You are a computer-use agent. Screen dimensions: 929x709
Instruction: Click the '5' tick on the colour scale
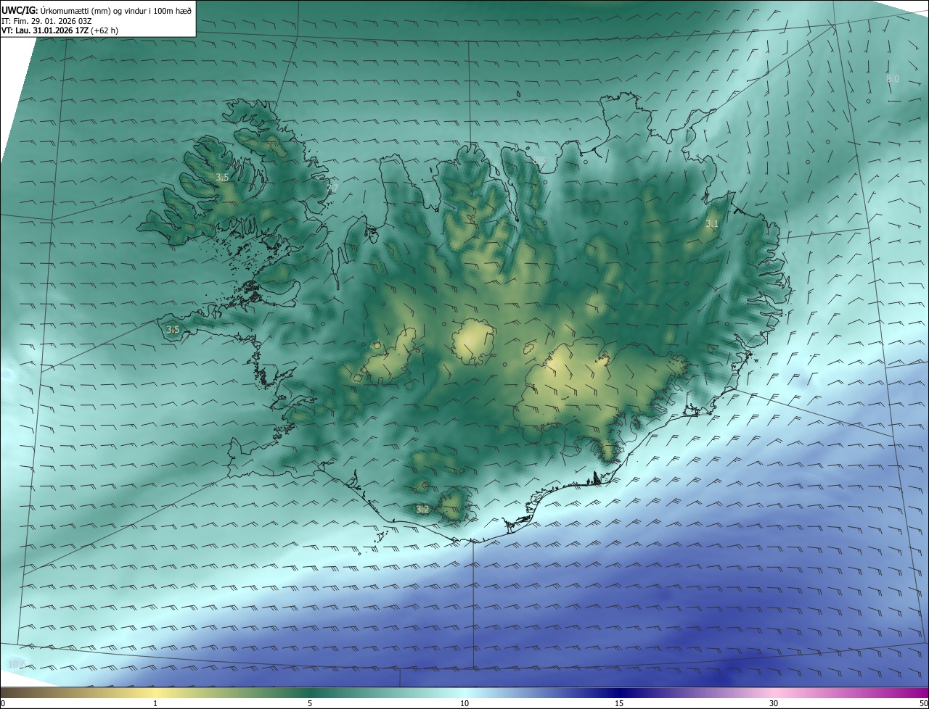click(310, 703)
